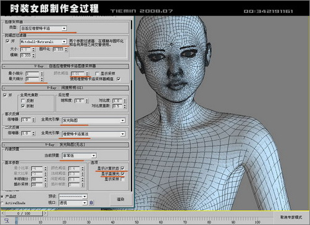
Task: Collapse the V-Ray 发光贴图 rollout
Action: 65,145
